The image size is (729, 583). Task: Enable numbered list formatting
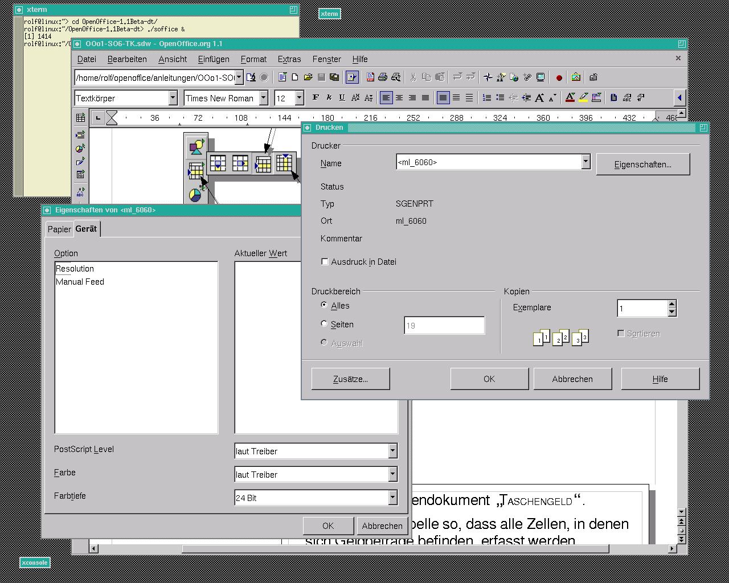[487, 98]
